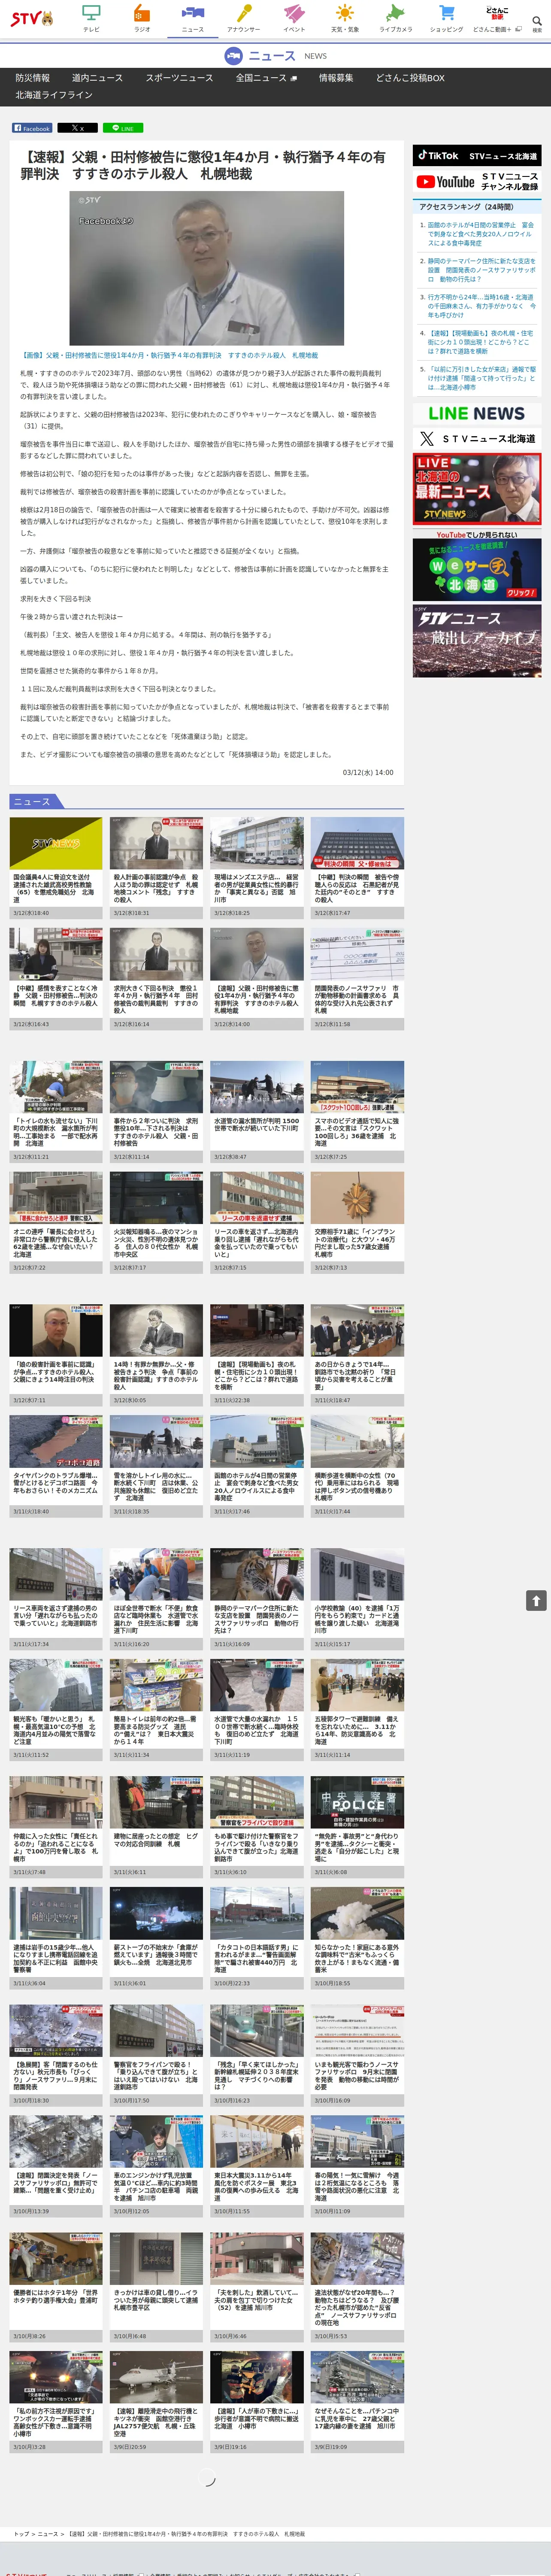Open ranking 4 about シカ１０頭出現
551x2576 pixels.
point(481,342)
